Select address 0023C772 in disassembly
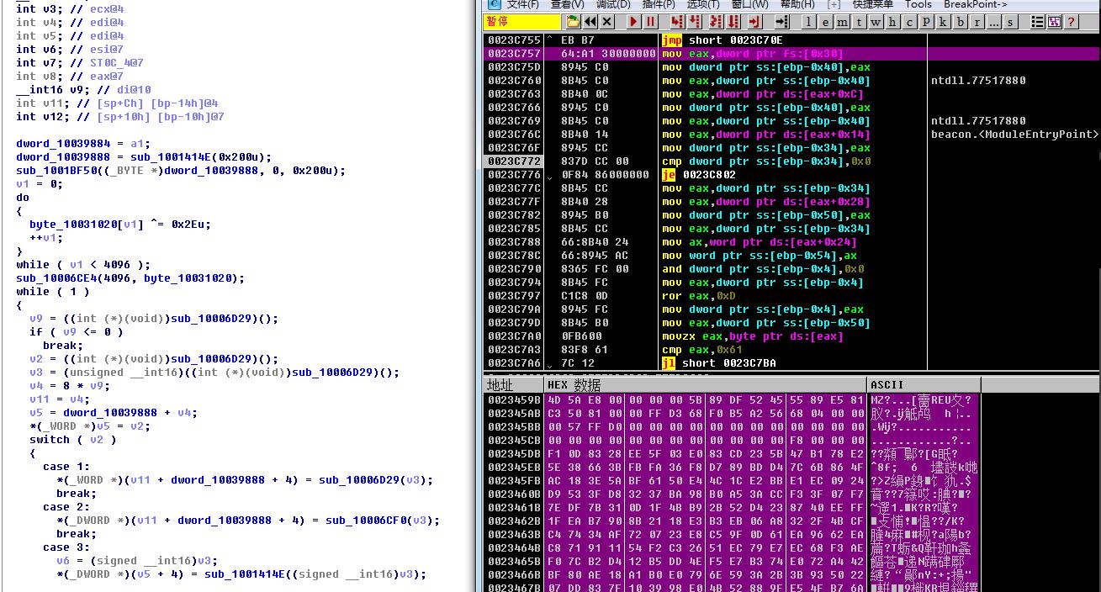1101x592 pixels. [x=514, y=161]
